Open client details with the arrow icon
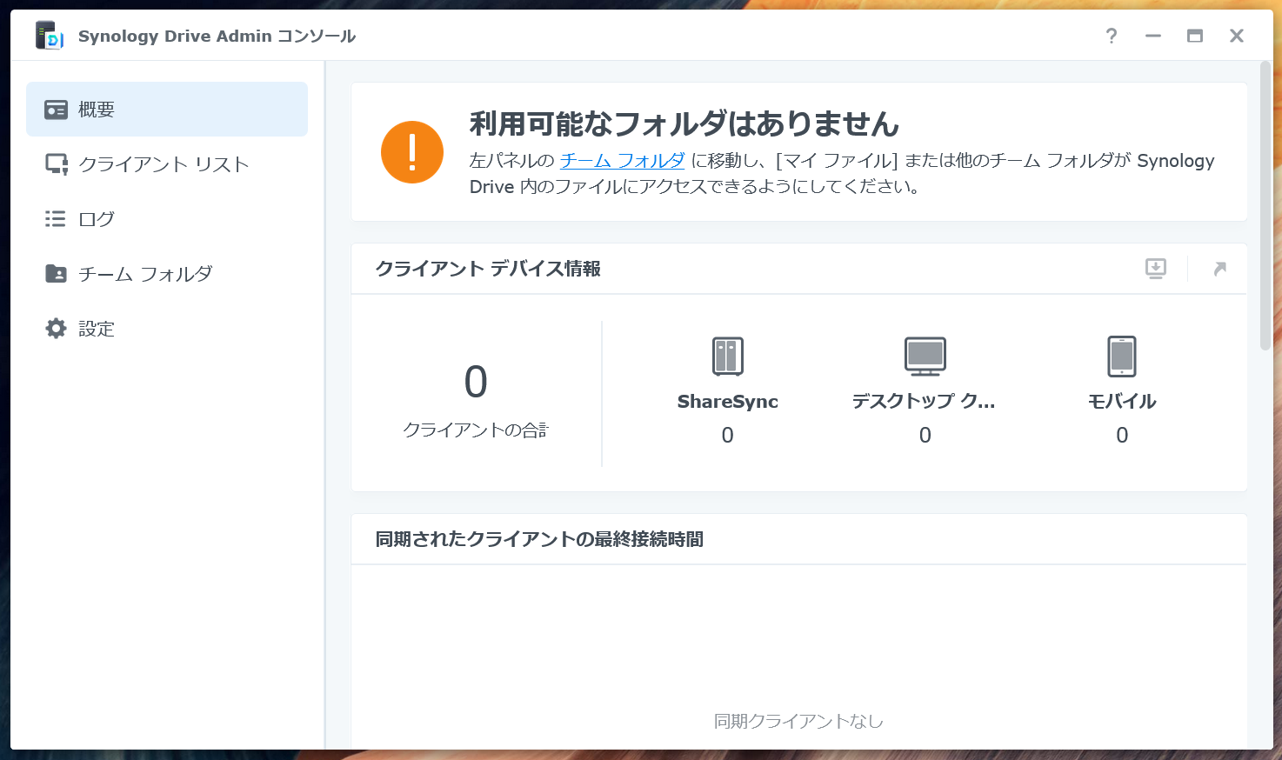This screenshot has width=1282, height=760. tap(1219, 269)
